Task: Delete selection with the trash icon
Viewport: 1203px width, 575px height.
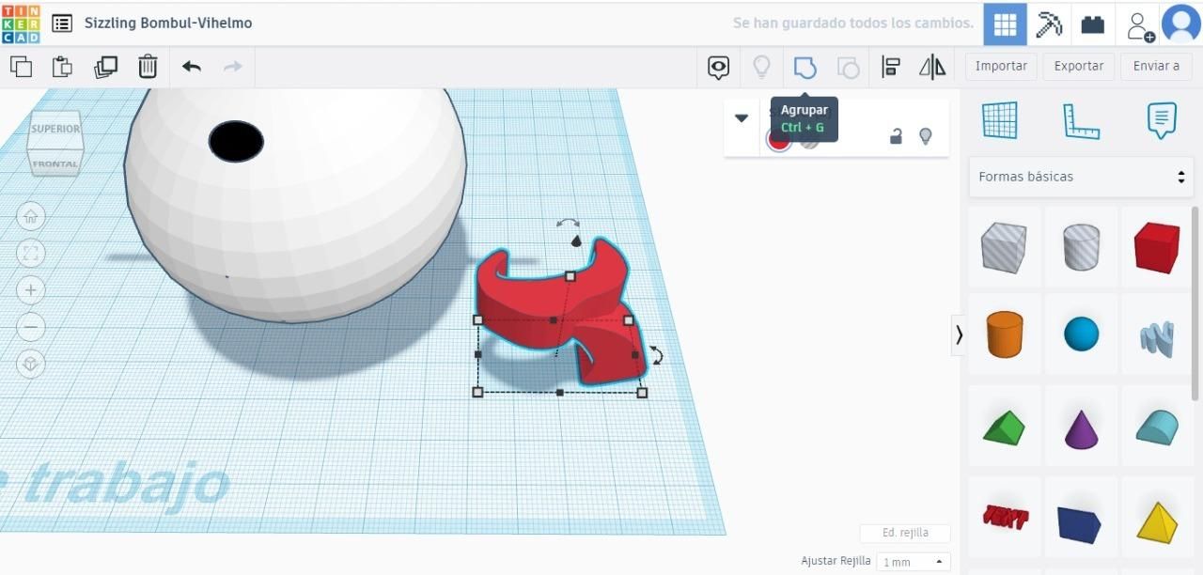Action: tap(148, 67)
